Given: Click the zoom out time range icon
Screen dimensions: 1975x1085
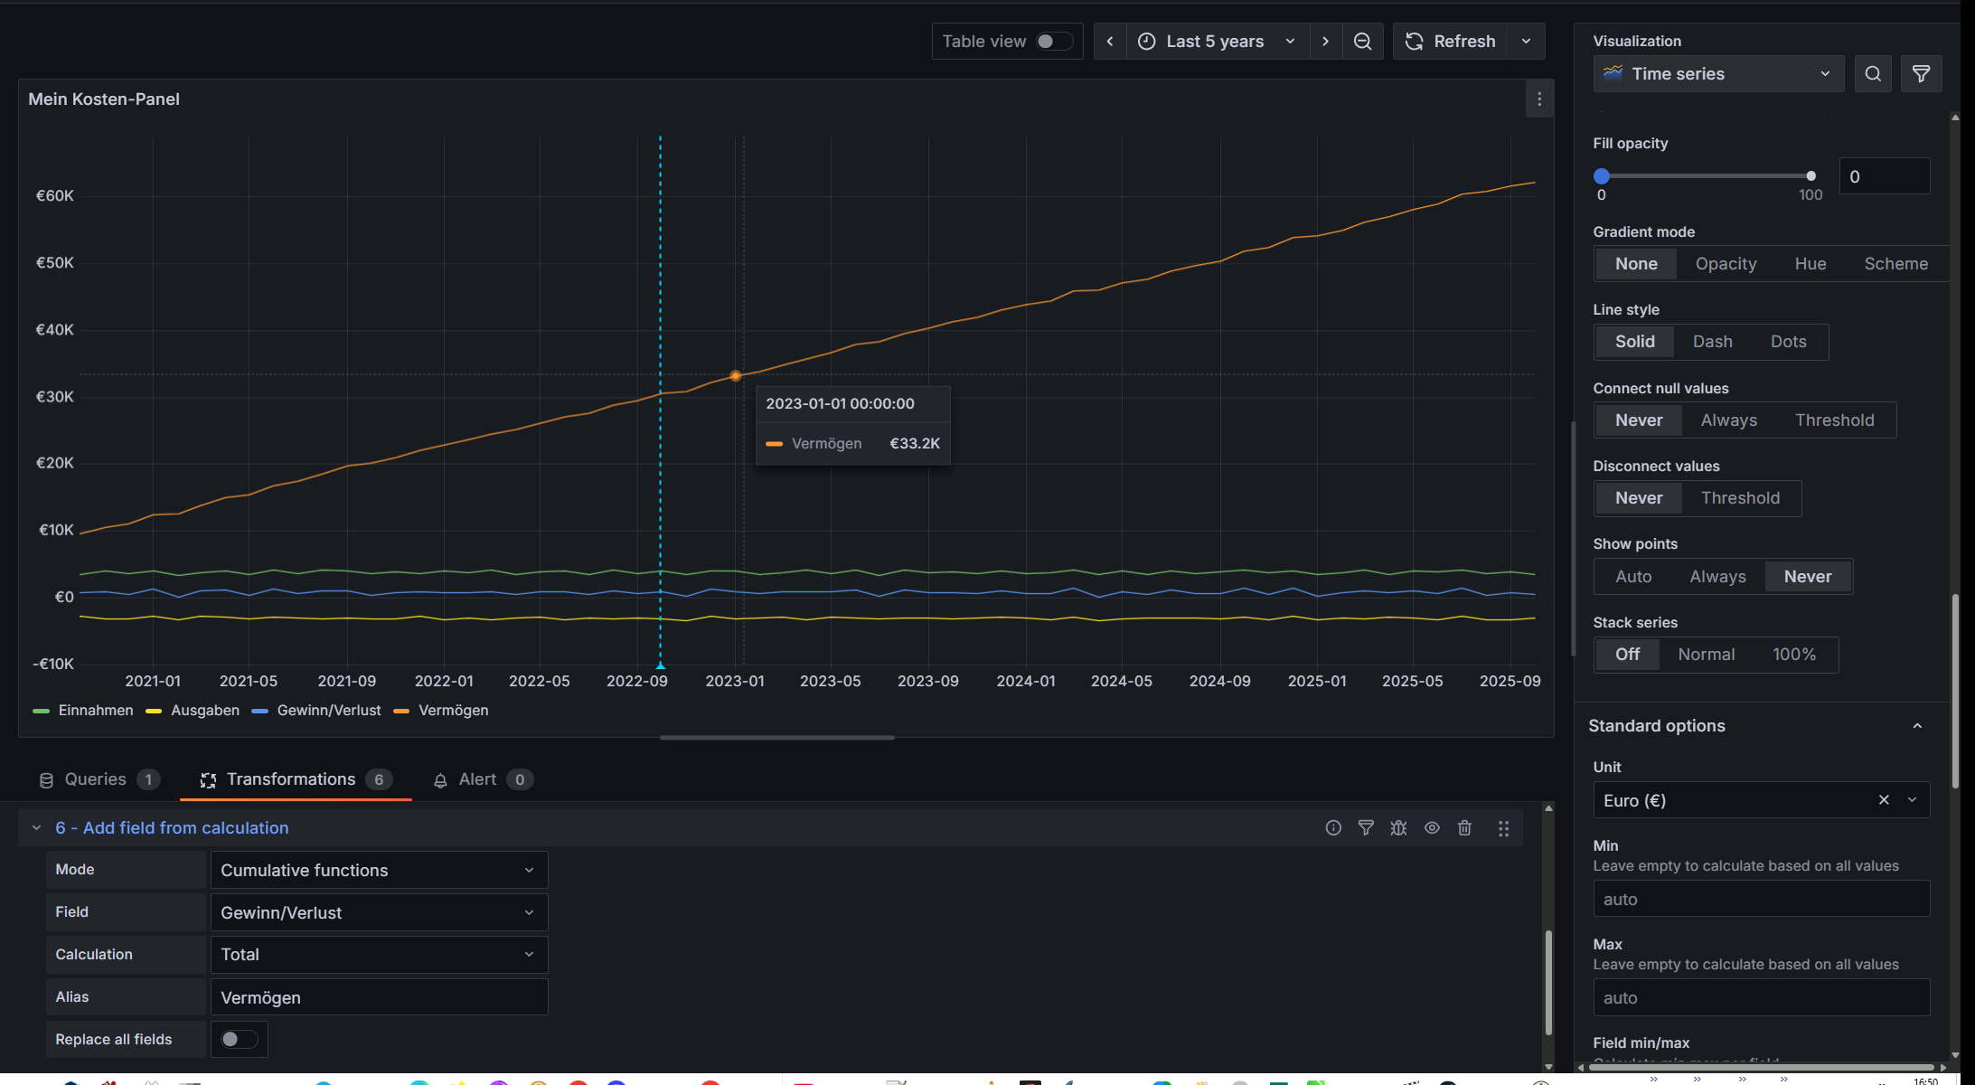Looking at the screenshot, I should coord(1362,42).
